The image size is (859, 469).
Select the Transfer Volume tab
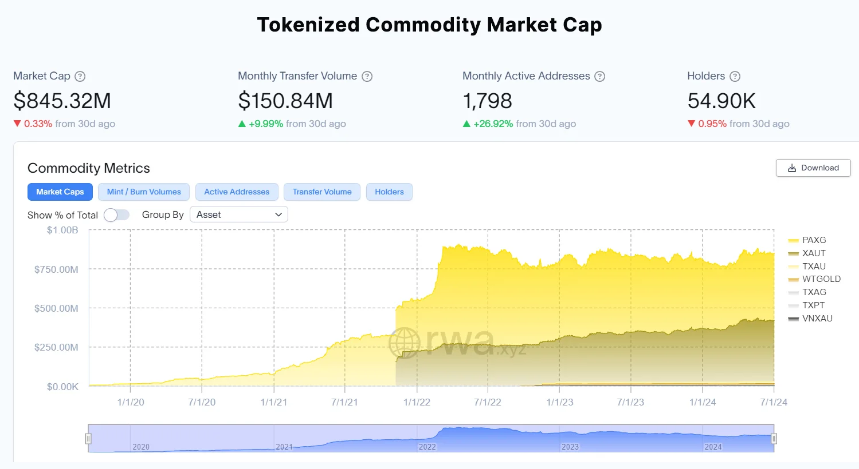(321, 192)
